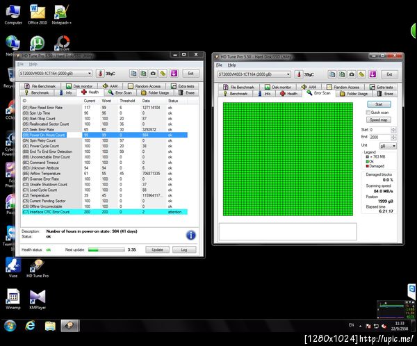The height and width of the screenshot is (346, 417).
Task: Click the End value input field
Action: click(x=380, y=138)
